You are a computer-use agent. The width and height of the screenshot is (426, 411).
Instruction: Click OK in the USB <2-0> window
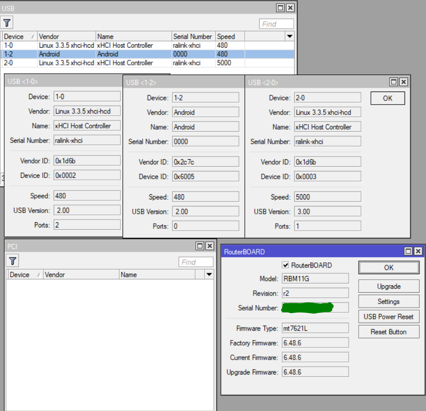point(387,98)
